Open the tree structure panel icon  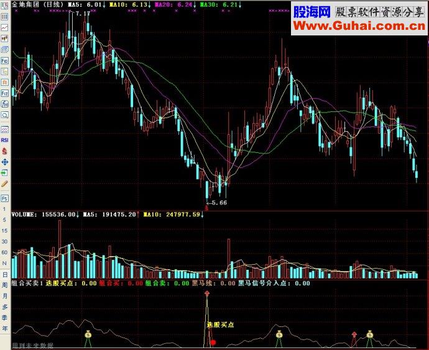pyautogui.click(x=4, y=71)
